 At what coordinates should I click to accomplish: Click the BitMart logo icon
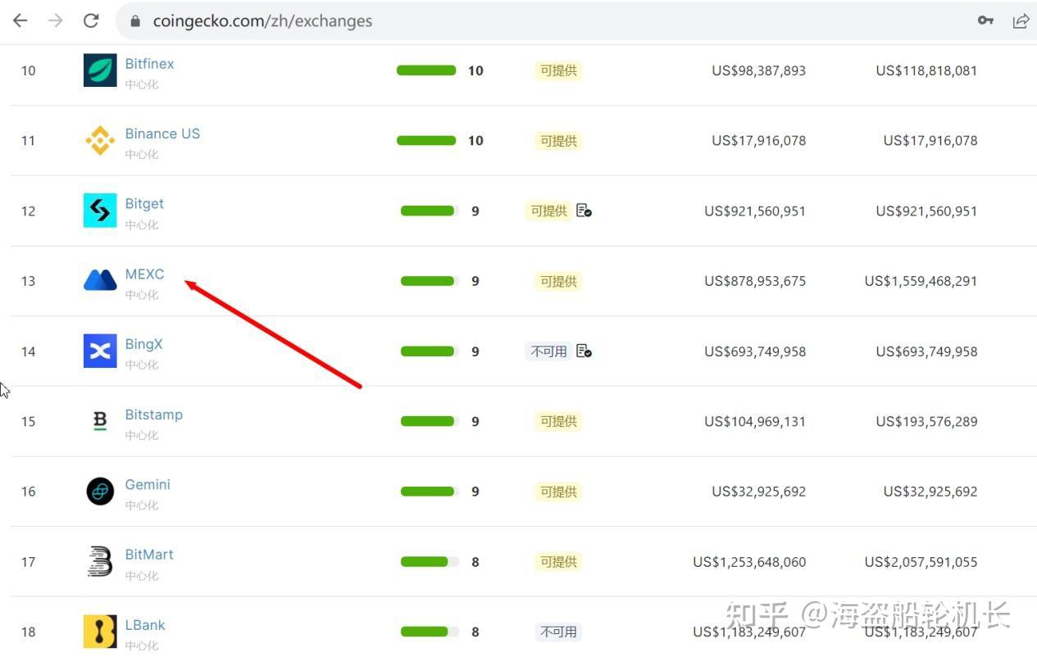coord(100,562)
